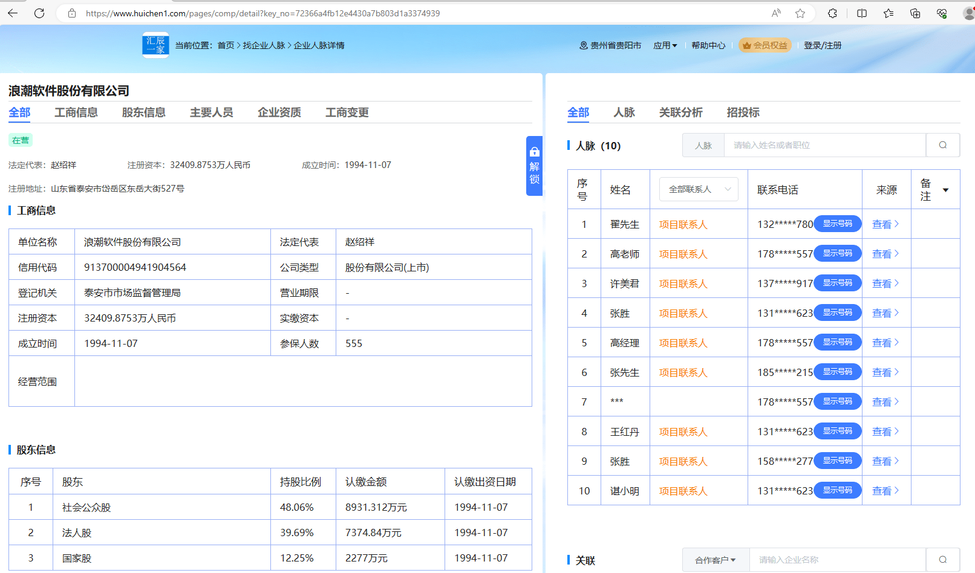This screenshot has width=975, height=573.
Task: Click the browser back arrow
Action: point(13,13)
